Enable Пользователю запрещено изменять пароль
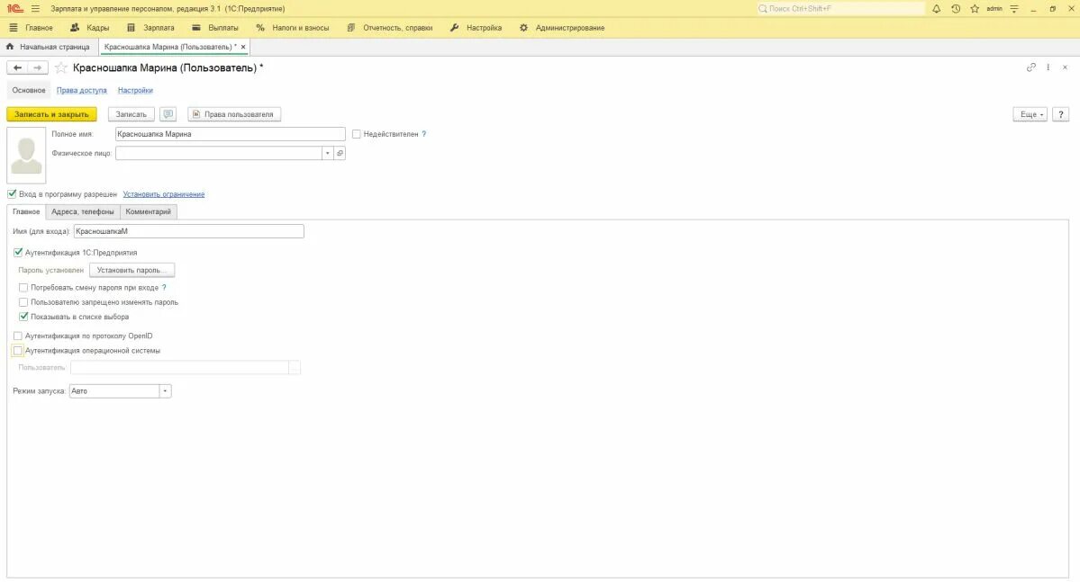The height and width of the screenshot is (582, 1080). [x=23, y=302]
